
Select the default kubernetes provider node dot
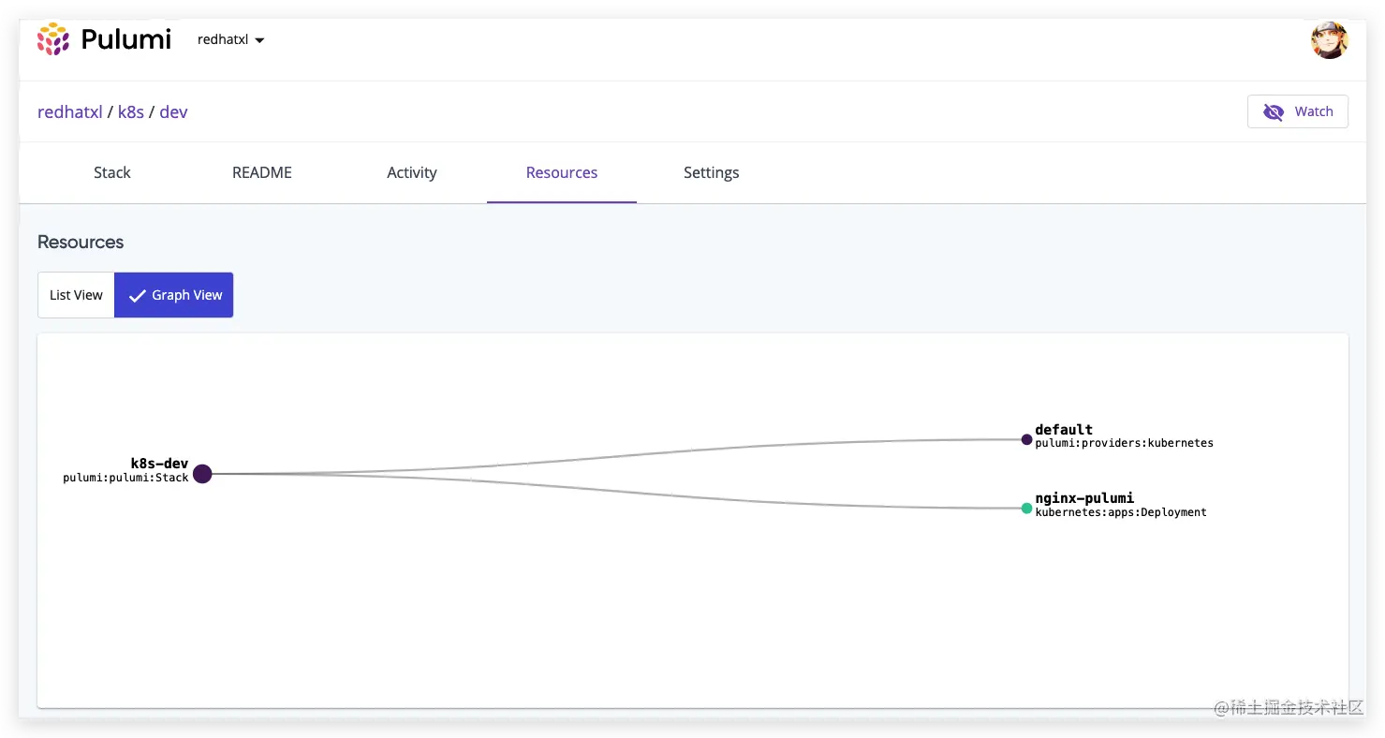(x=1026, y=439)
